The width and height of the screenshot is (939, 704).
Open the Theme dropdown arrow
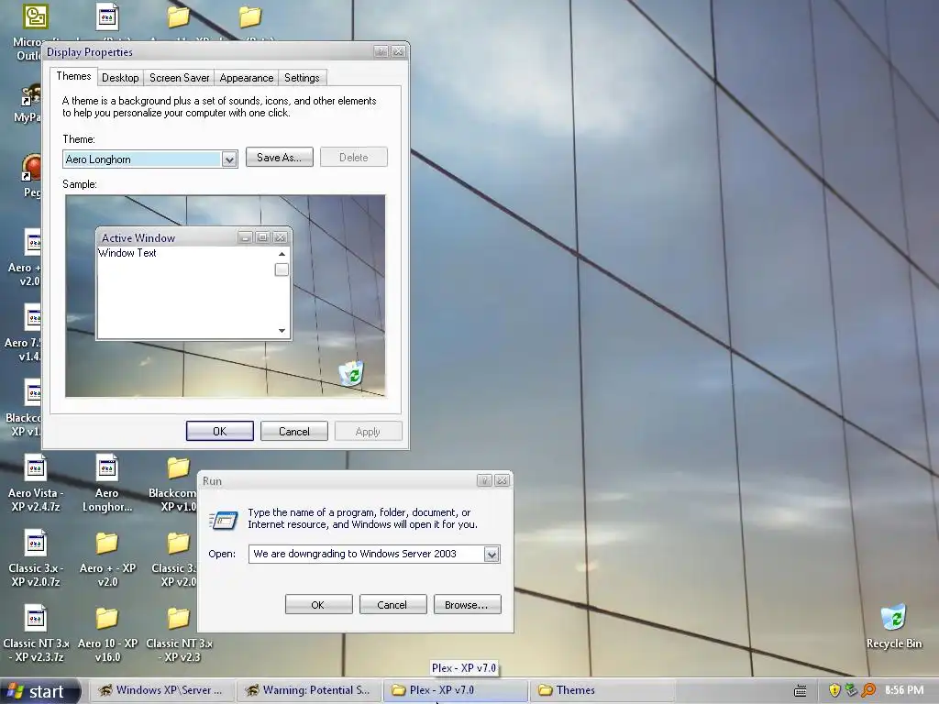pyautogui.click(x=228, y=159)
